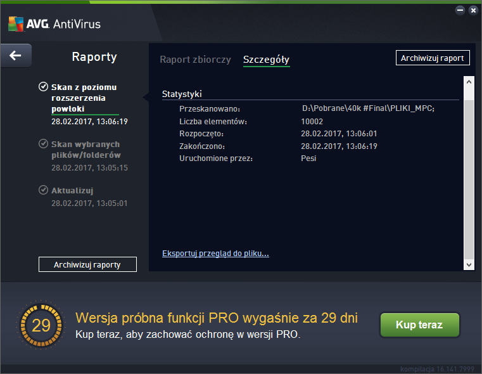The image size is (482, 374).
Task: Click kompilacja 16.141.7999 version text
Action: 437,369
